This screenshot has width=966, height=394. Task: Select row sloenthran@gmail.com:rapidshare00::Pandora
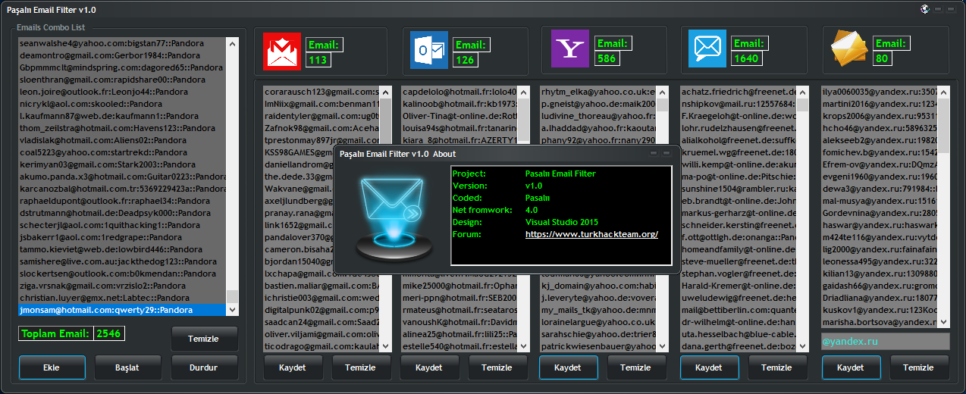click(x=123, y=80)
